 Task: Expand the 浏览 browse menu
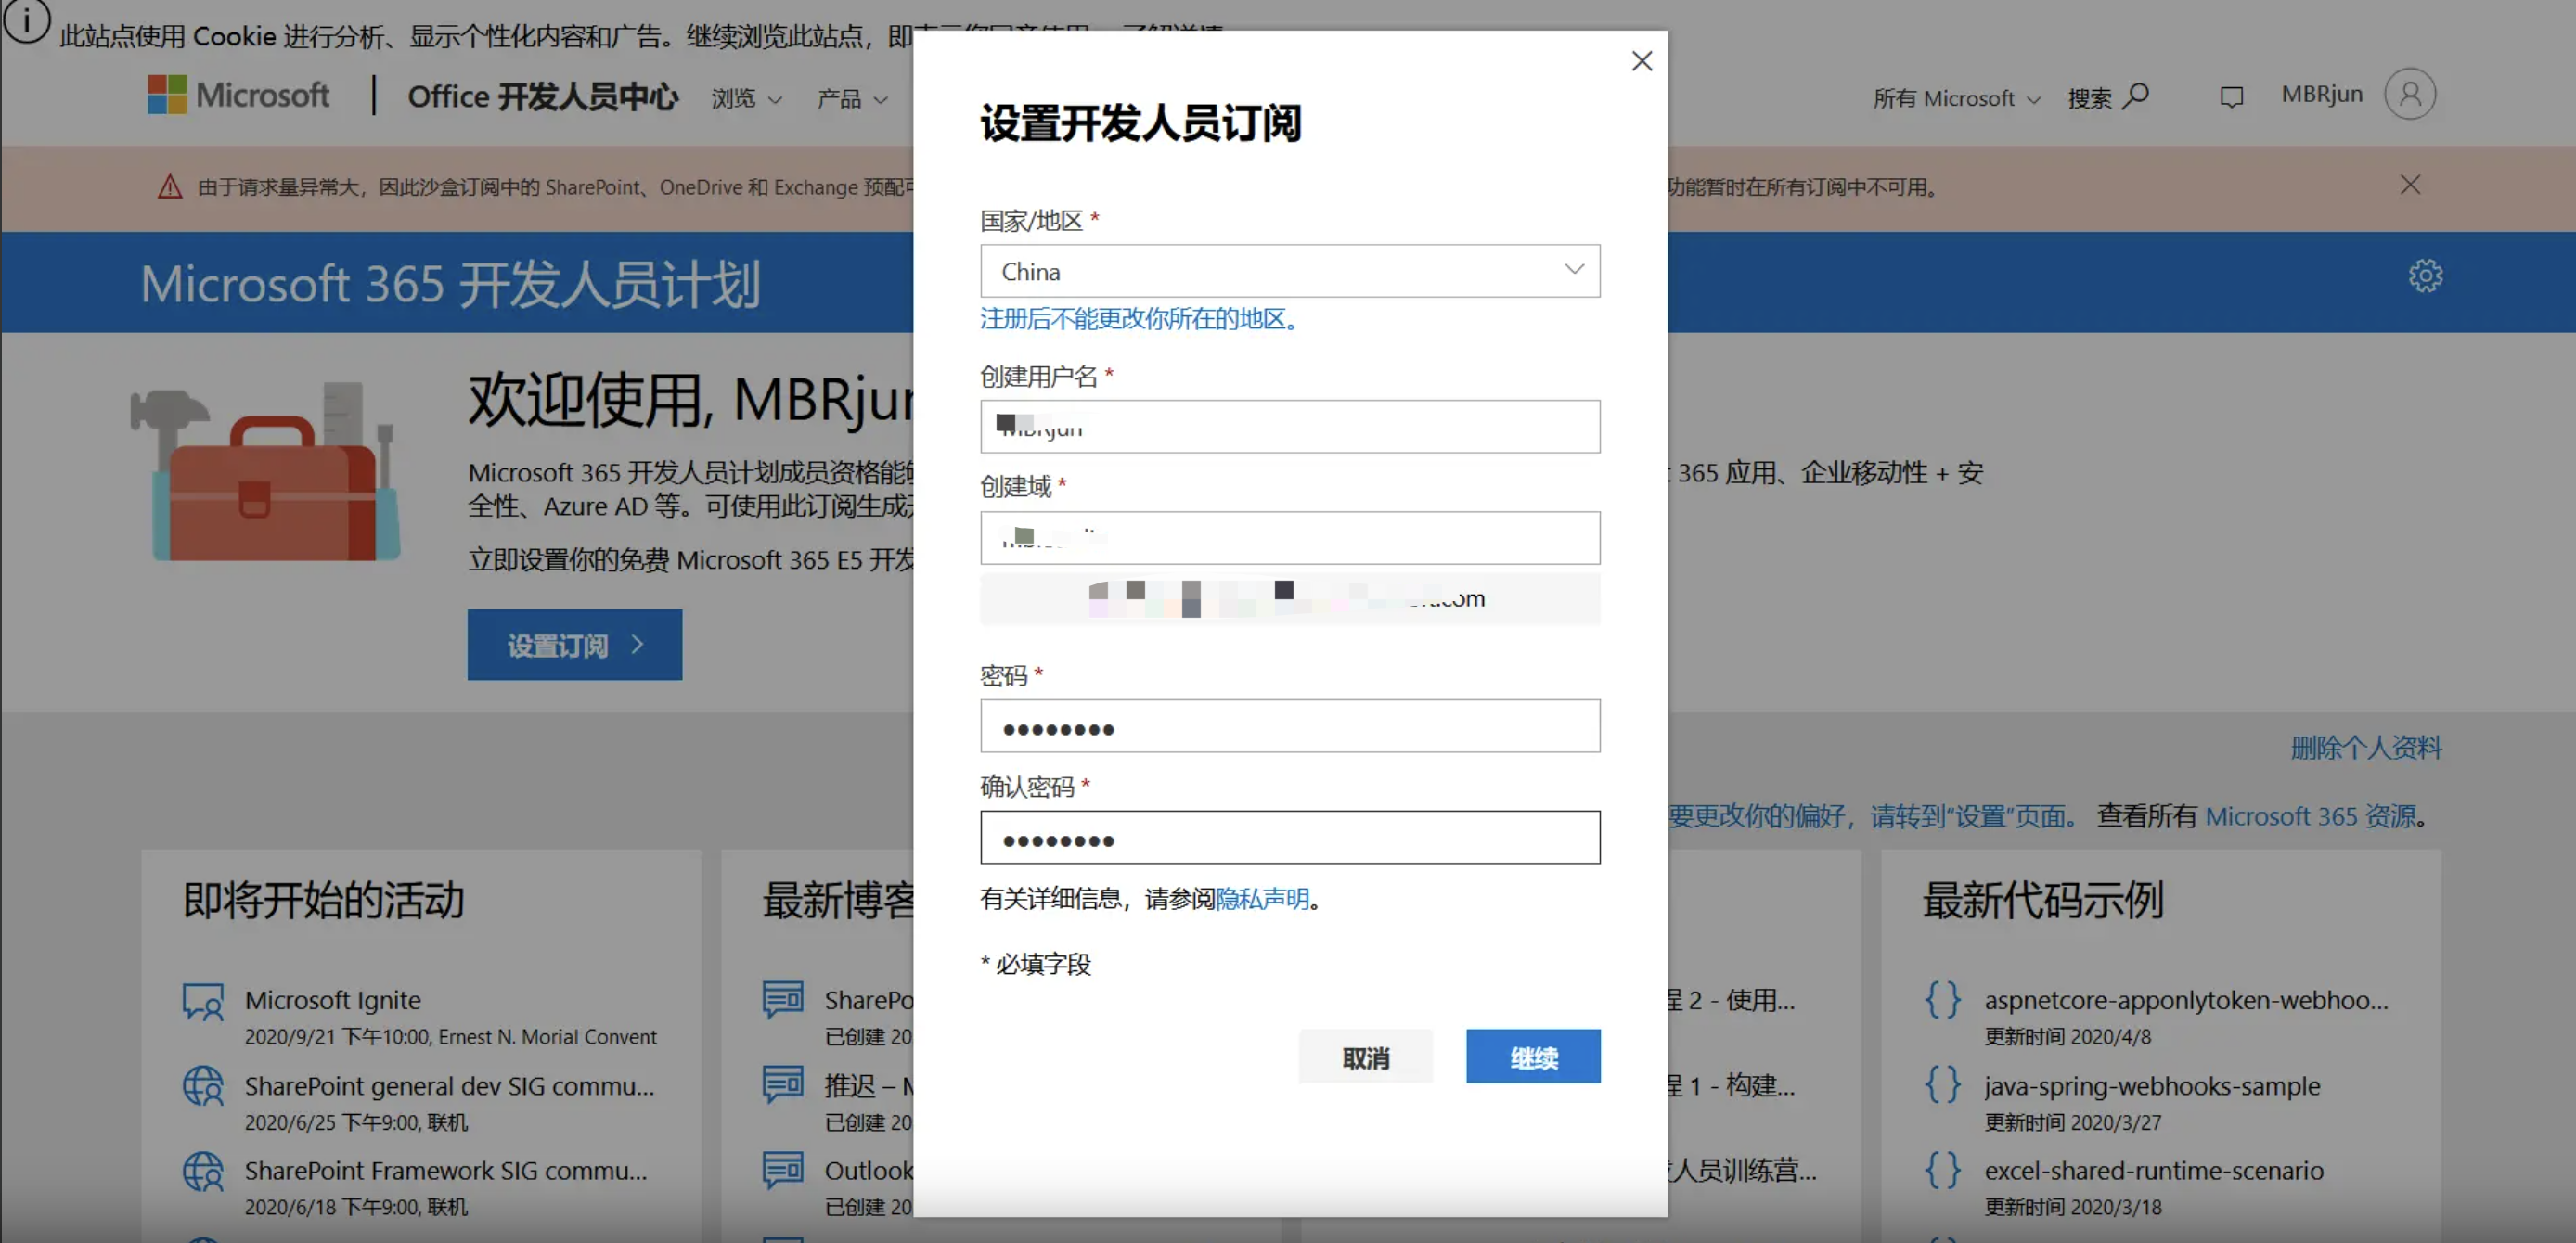tap(746, 98)
